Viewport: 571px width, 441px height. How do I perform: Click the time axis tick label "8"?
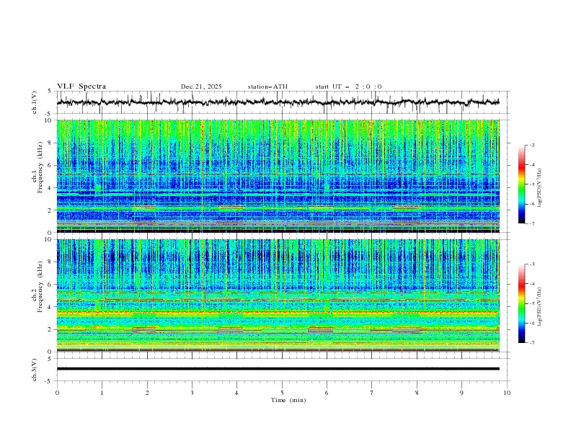(417, 393)
